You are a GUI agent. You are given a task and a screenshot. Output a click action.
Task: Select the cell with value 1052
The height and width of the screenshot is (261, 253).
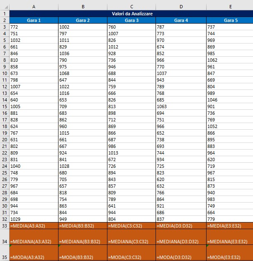[229, 127]
